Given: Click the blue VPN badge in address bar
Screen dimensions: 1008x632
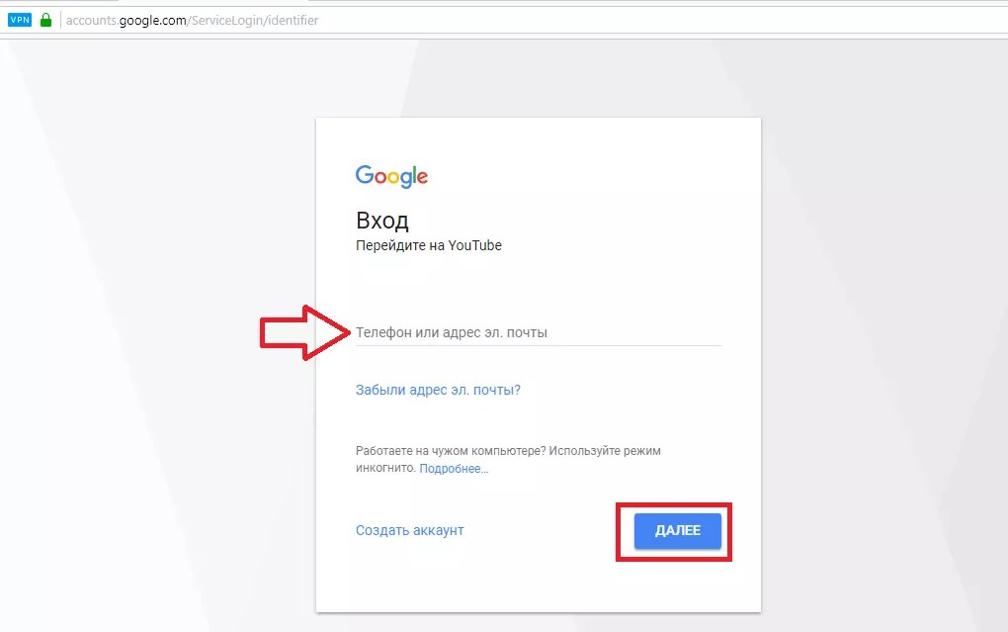Looking at the screenshot, I should [x=20, y=20].
